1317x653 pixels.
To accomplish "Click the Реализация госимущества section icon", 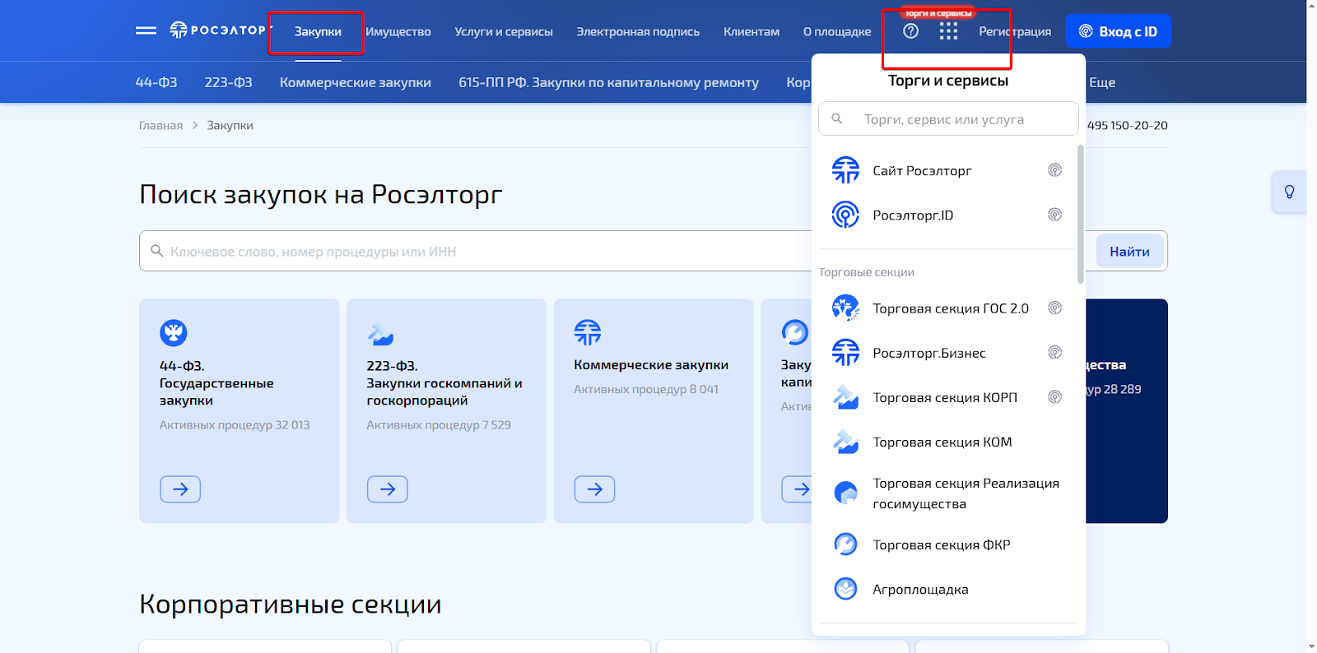I will click(845, 493).
